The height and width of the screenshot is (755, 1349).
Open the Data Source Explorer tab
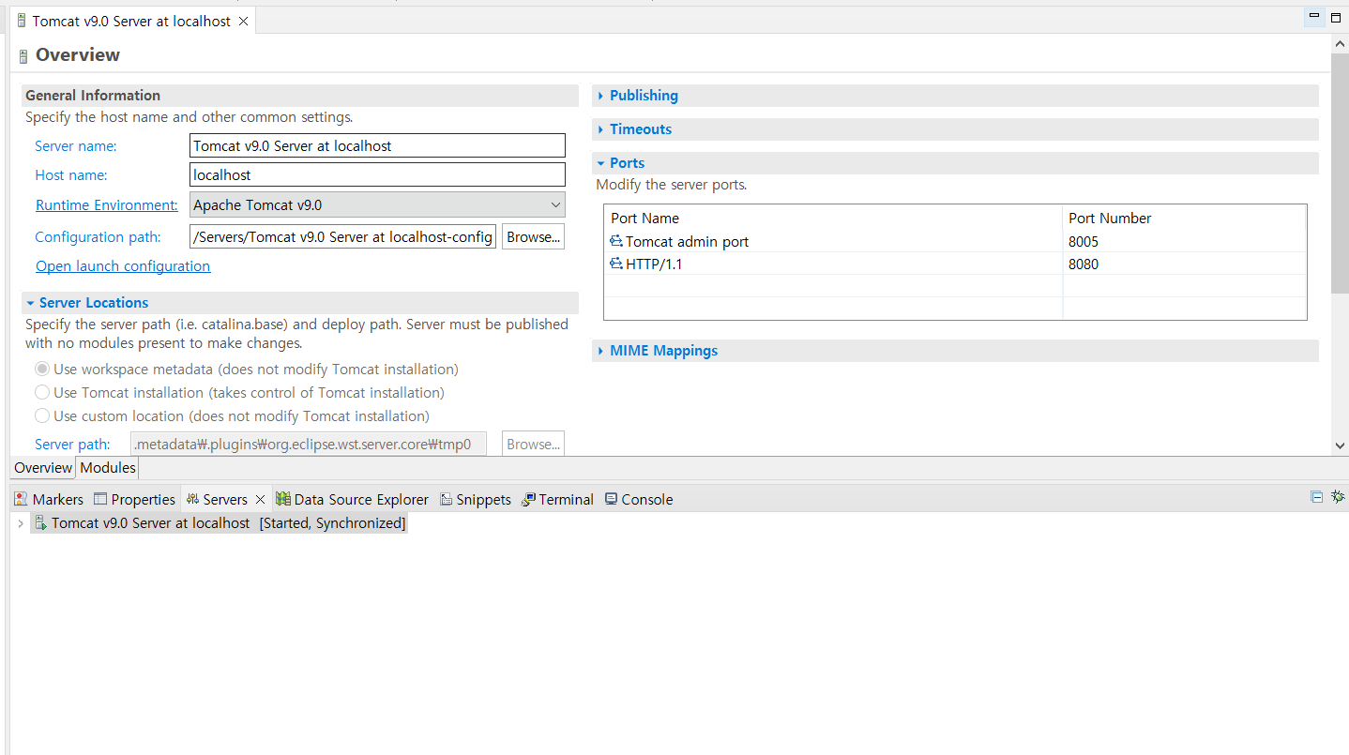[353, 499]
